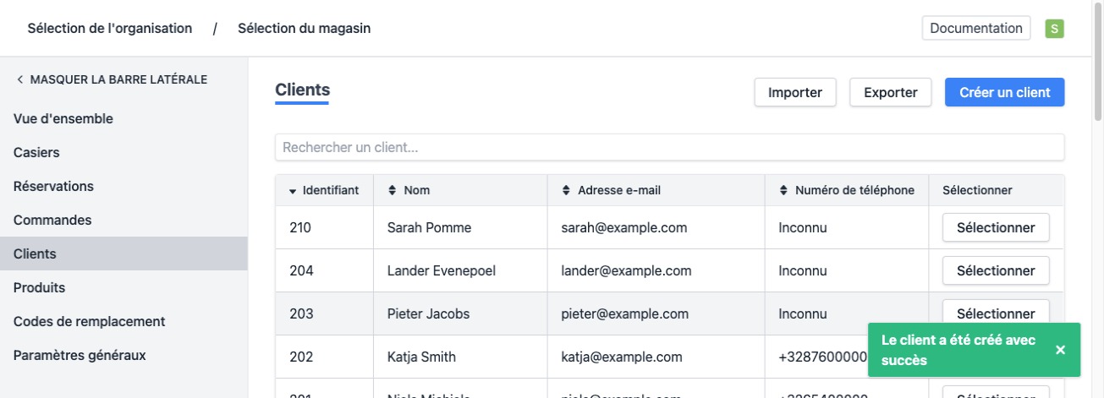
Task: Dismiss the success notification with X
Action: 1060,350
